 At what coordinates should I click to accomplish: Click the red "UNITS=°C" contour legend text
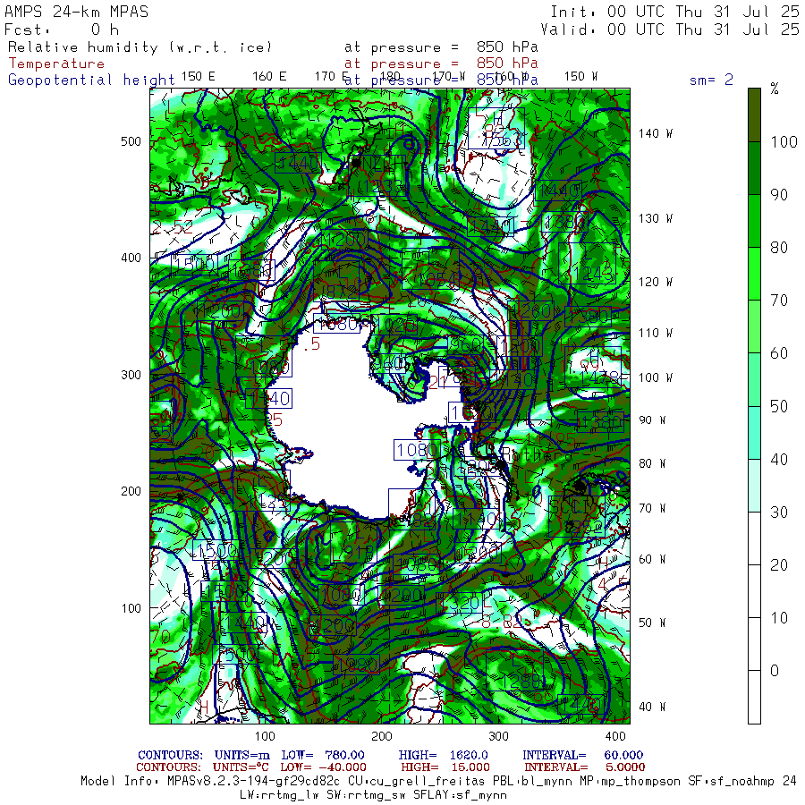(241, 767)
